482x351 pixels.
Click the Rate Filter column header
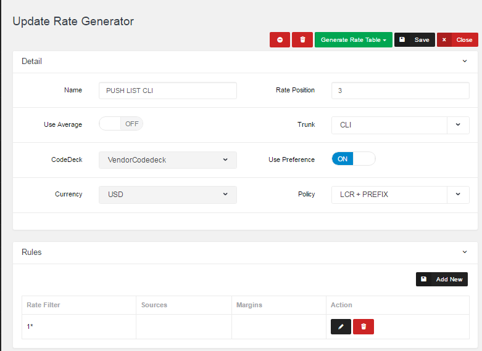tap(43, 305)
